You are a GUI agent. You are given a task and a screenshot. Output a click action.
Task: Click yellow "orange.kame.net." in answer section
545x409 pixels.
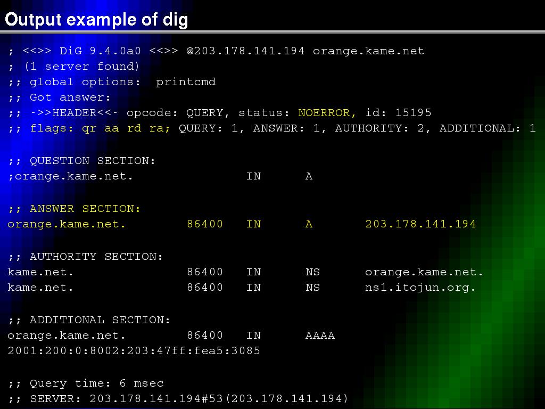coord(67,224)
